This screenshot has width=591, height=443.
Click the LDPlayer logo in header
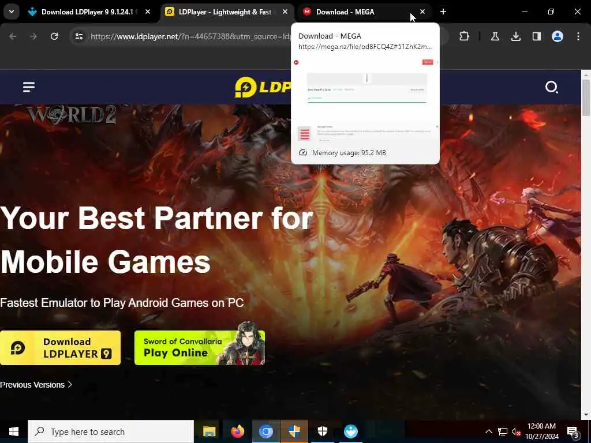(x=263, y=87)
